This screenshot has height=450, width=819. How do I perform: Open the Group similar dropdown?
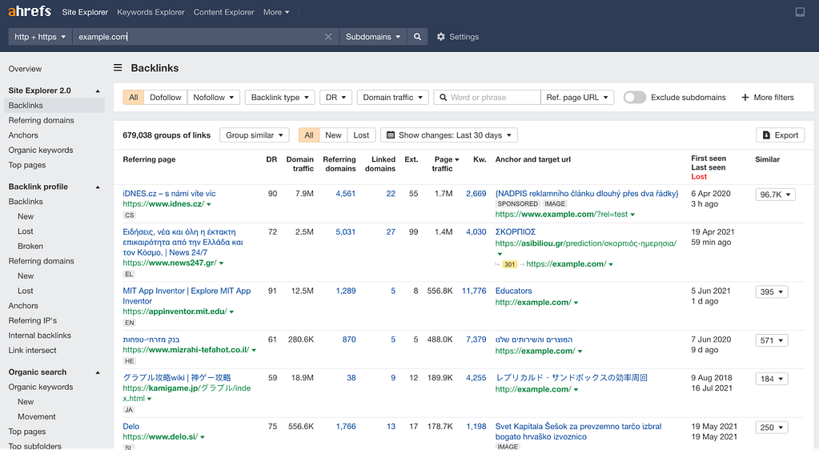(255, 135)
